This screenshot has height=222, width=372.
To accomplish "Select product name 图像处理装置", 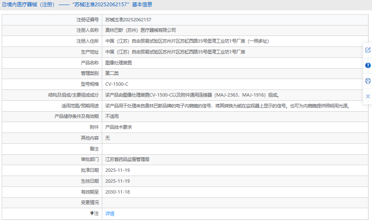I will (119, 63).
